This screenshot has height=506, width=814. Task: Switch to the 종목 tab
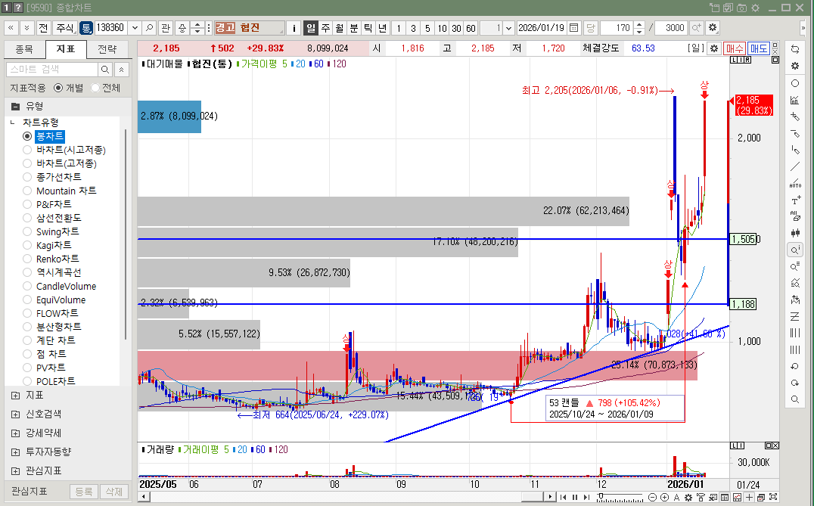pos(24,49)
